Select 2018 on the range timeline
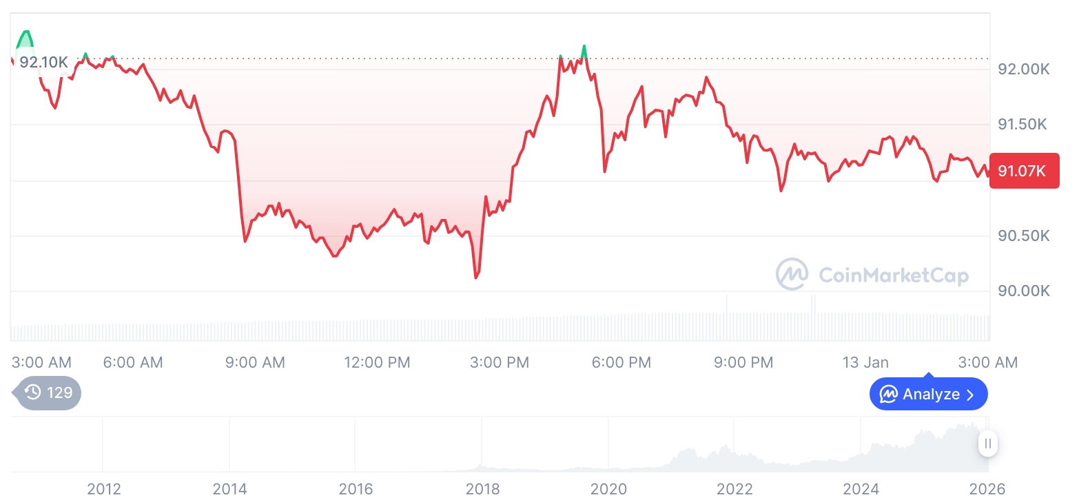Image resolution: width=1079 pixels, height=504 pixels. pos(482,489)
